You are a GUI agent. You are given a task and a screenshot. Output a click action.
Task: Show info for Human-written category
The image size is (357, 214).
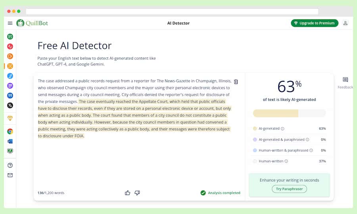pos(286,161)
